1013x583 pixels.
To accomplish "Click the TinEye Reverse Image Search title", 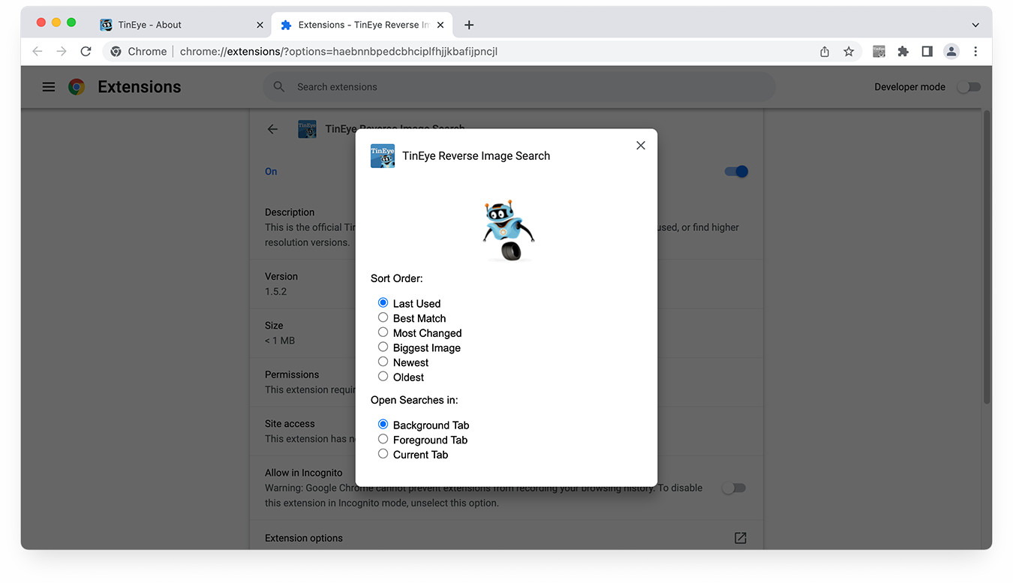I will 476,156.
